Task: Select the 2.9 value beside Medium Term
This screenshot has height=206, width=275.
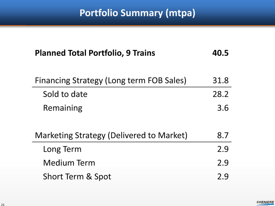Action: click(x=223, y=163)
